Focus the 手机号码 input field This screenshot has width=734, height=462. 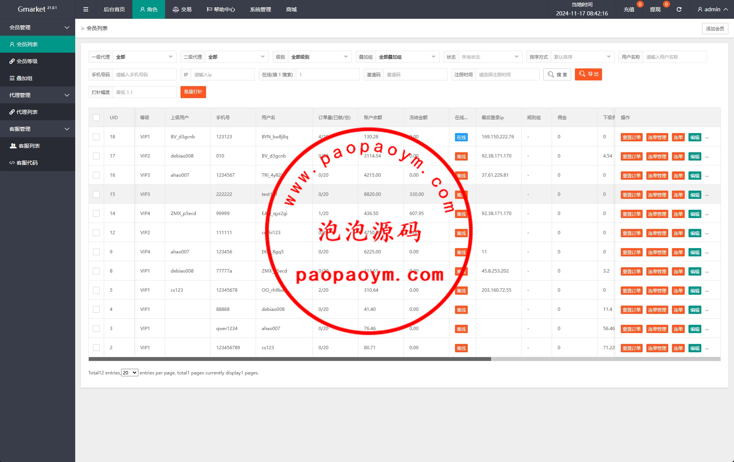[145, 74]
